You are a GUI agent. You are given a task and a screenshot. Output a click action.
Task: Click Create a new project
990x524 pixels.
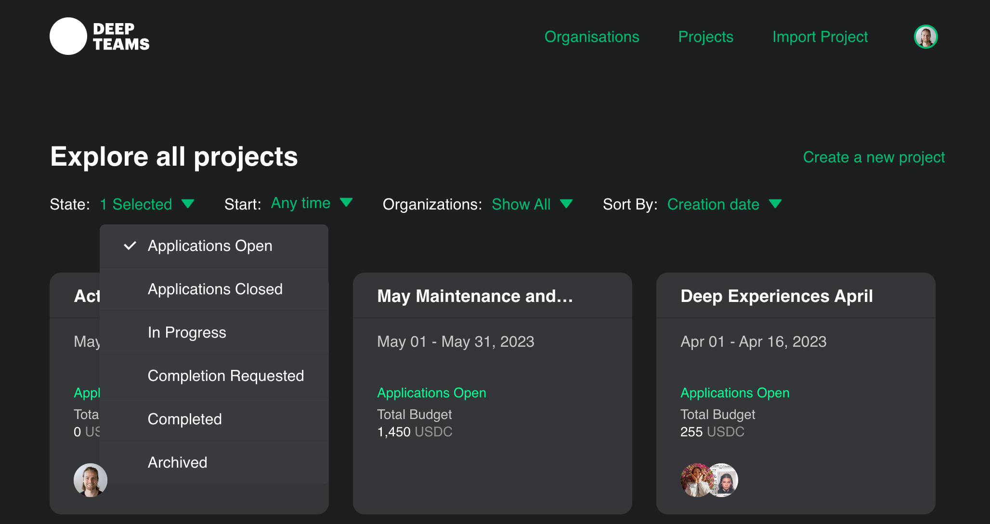[873, 157]
